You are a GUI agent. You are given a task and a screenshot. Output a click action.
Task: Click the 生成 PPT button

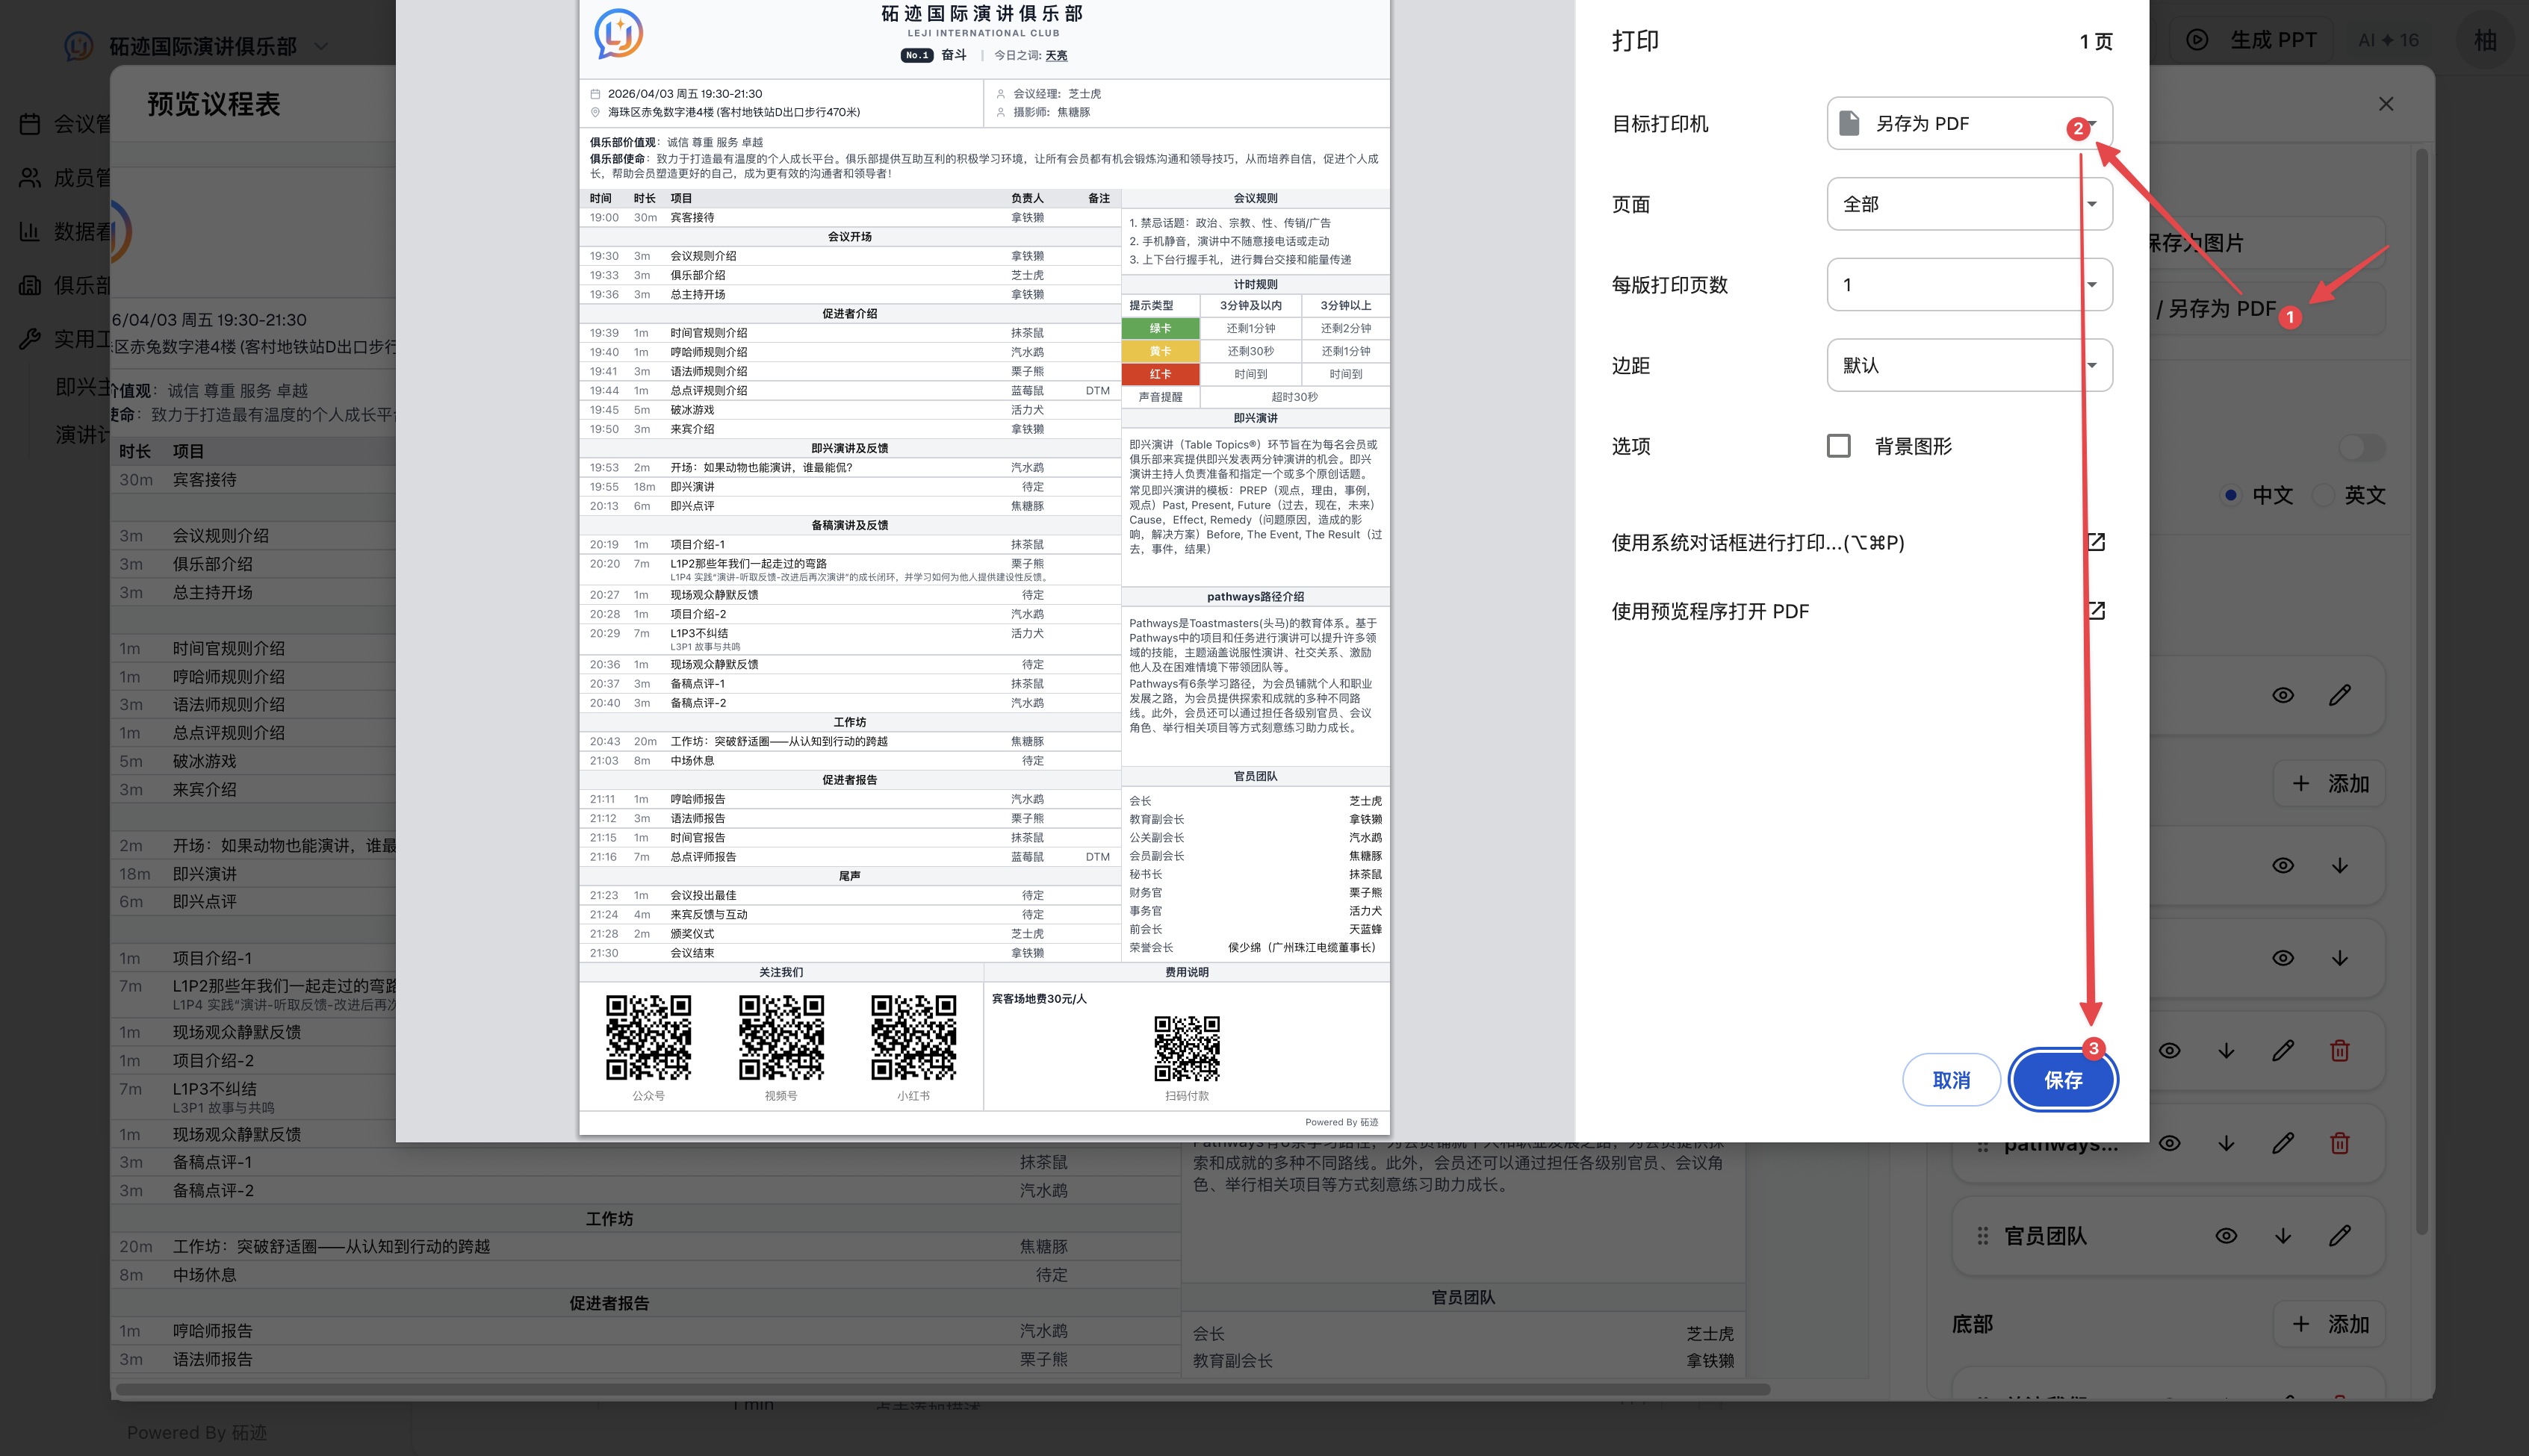coord(2250,40)
